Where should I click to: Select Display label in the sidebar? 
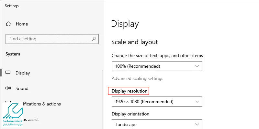23,73
